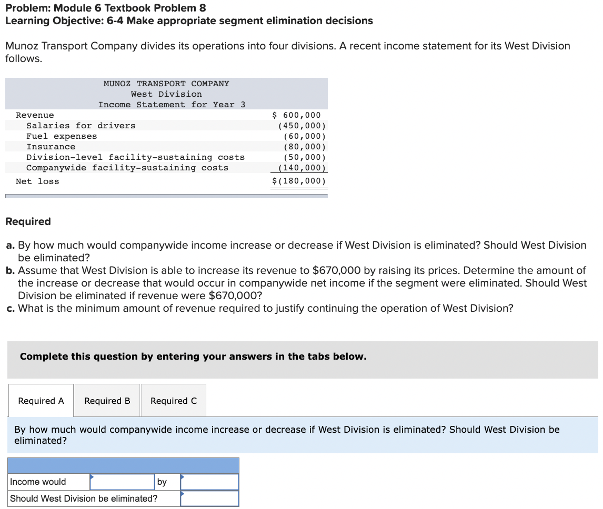Click 'Salaries for drivers' row label
The width and height of the screenshot is (603, 509).
point(81,126)
